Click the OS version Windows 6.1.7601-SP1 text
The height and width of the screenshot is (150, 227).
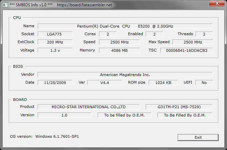[44, 136]
